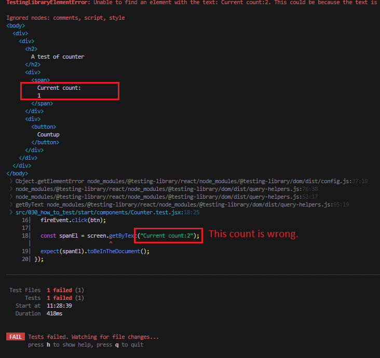Click the chevron before Object.getElementError

pyautogui.click(x=11, y=181)
